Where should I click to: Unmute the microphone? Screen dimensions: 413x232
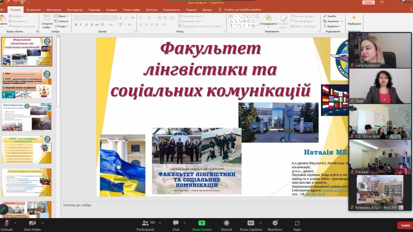[x=6, y=223]
